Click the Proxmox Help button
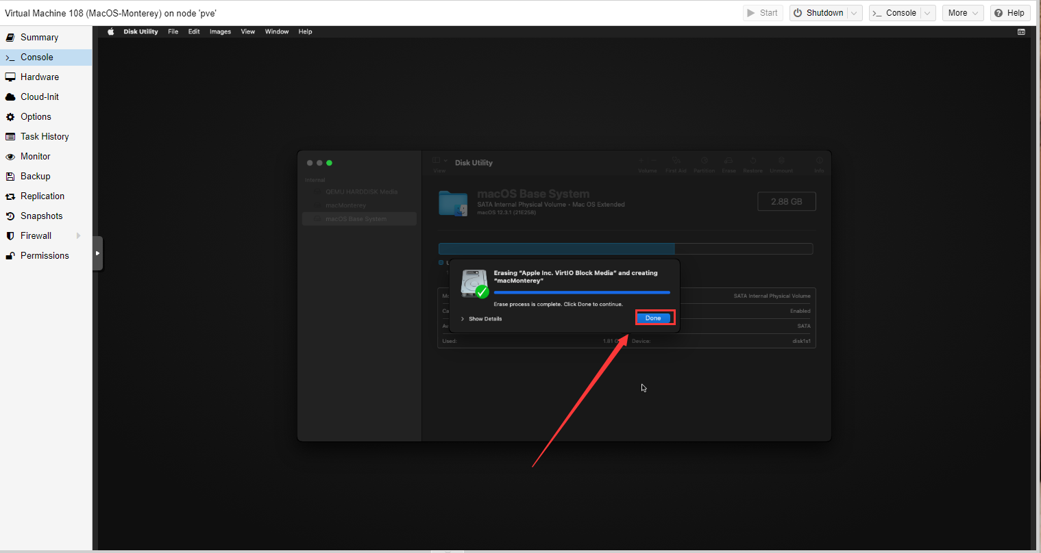The width and height of the screenshot is (1041, 553). pyautogui.click(x=1009, y=13)
